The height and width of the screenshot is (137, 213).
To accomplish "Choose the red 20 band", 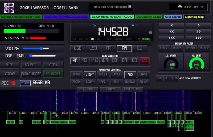I will click(145, 61).
